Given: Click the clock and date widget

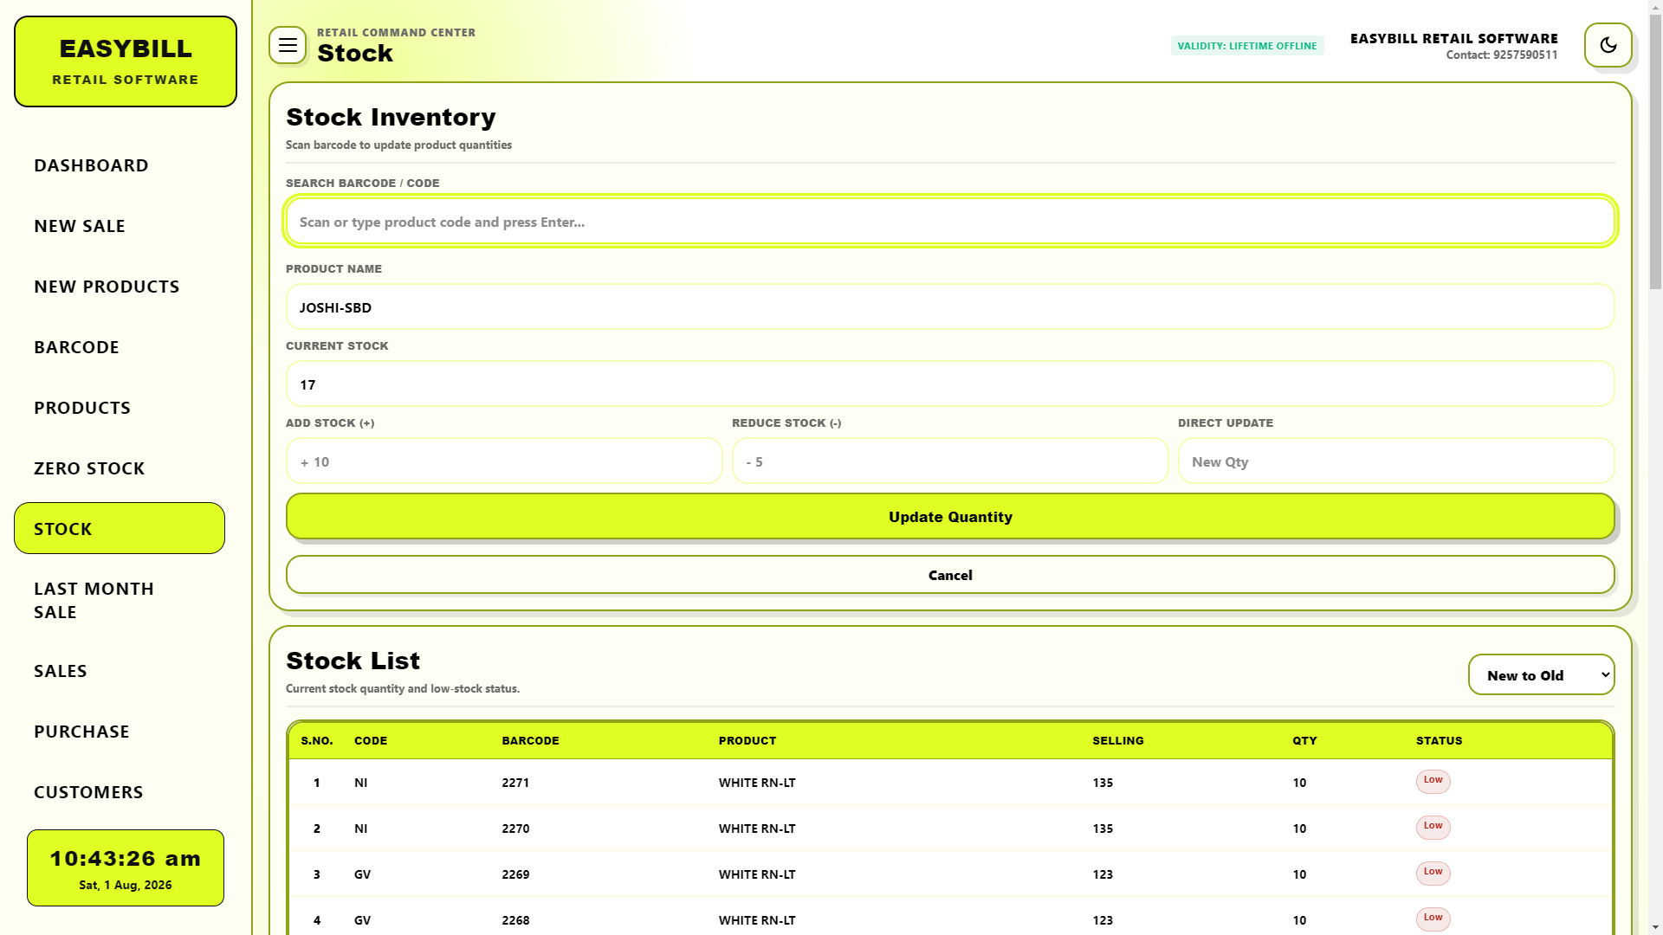Looking at the screenshot, I should (126, 868).
